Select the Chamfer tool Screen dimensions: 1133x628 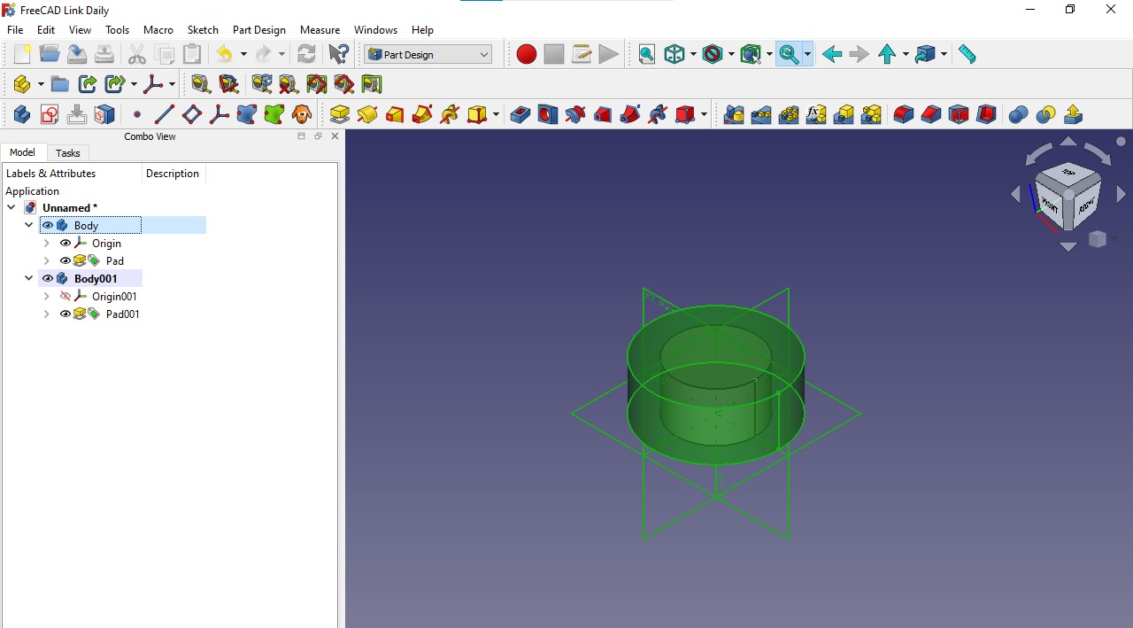pyautogui.click(x=931, y=114)
